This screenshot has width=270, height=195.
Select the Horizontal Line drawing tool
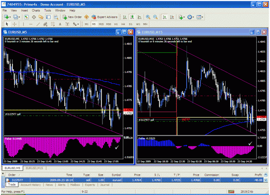31,24
